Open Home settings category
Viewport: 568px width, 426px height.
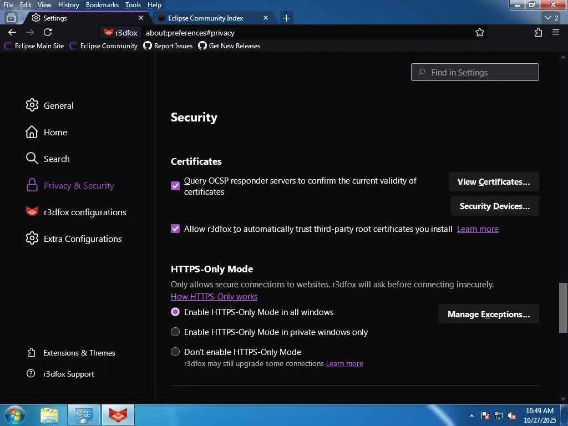click(x=47, y=132)
